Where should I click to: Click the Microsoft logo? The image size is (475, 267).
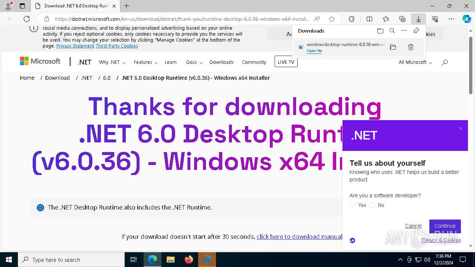click(x=40, y=62)
